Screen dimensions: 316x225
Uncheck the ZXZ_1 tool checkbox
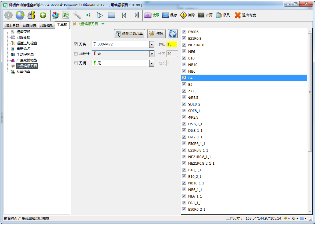[x=184, y=91]
